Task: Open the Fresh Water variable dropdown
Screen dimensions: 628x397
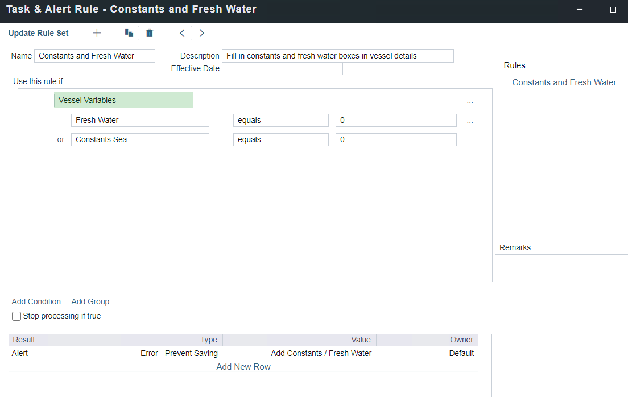Action: tap(140, 120)
